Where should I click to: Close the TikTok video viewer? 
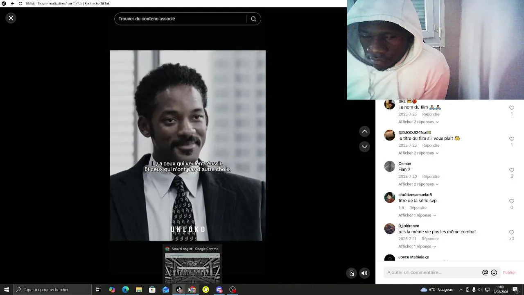click(x=11, y=18)
